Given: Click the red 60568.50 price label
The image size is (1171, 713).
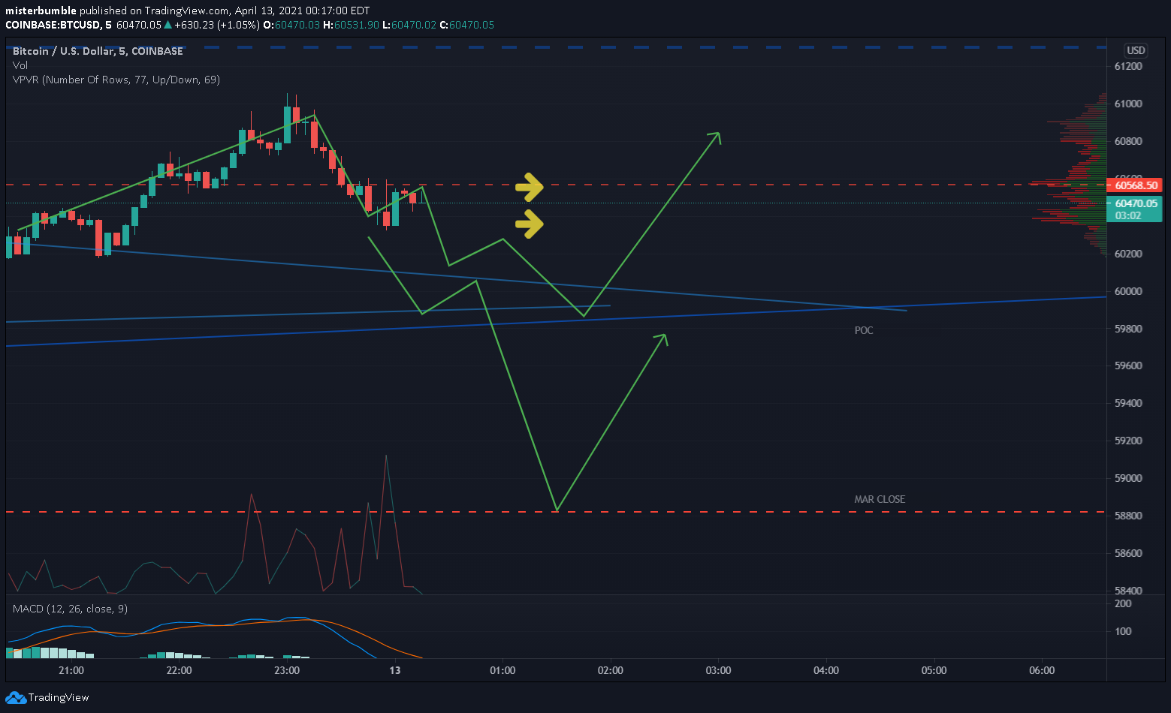Looking at the screenshot, I should click(x=1136, y=185).
